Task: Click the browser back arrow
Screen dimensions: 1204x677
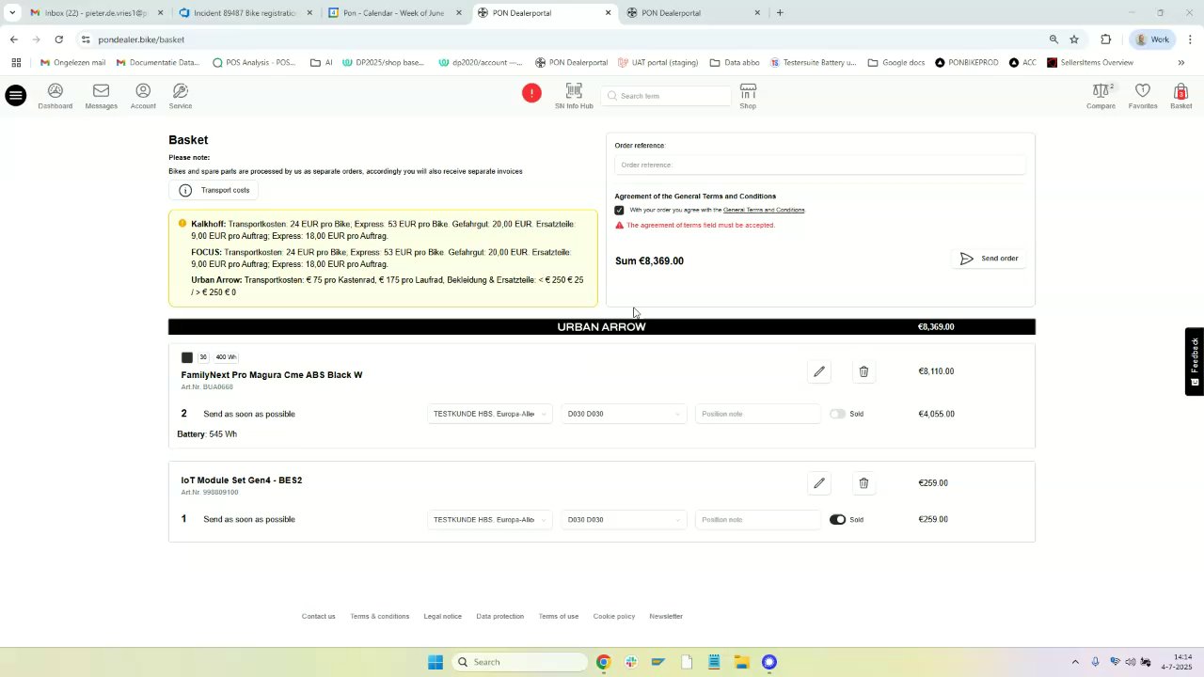Action: point(13,39)
